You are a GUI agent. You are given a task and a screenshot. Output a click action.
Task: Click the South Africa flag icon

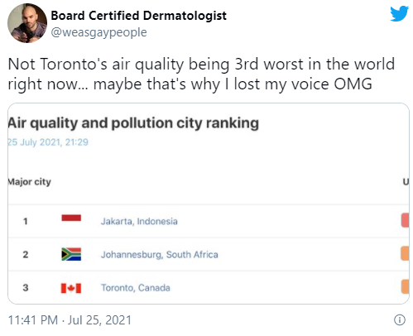coord(71,254)
